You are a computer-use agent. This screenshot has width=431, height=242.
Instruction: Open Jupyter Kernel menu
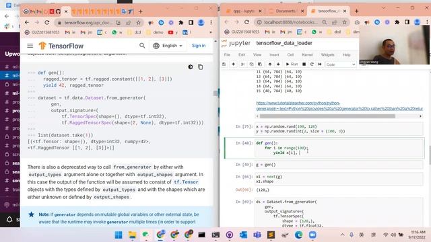coord(307,54)
